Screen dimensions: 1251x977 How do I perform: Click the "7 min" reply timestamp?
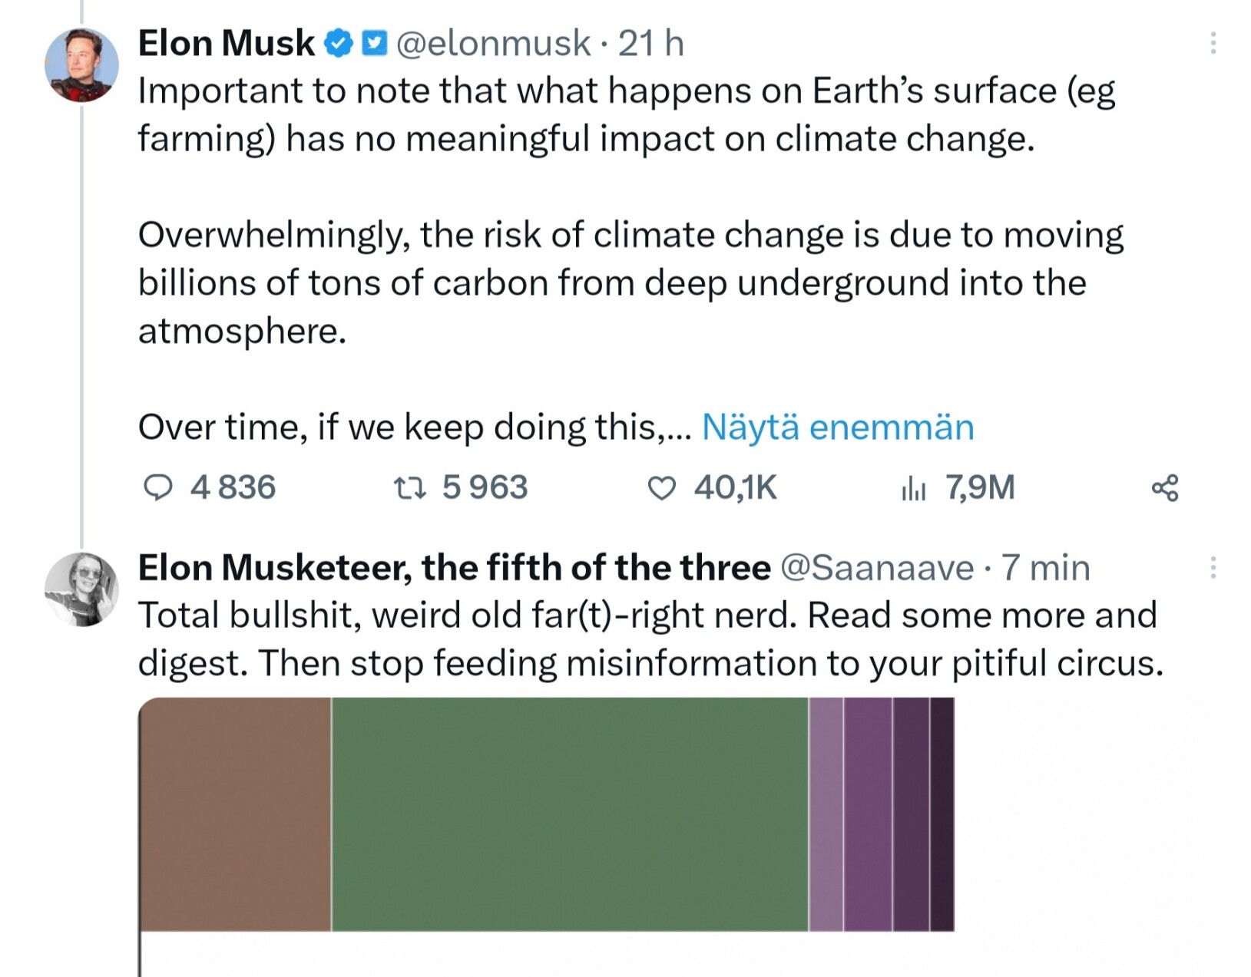coord(1045,568)
